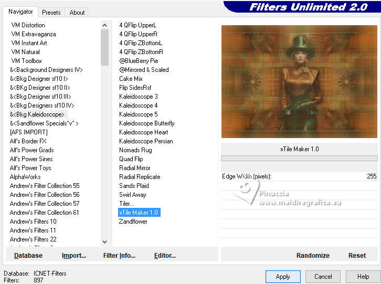The image size is (381, 284).
Task: Select &<BKg Designer sf10 II> category
Action: (x=40, y=88)
